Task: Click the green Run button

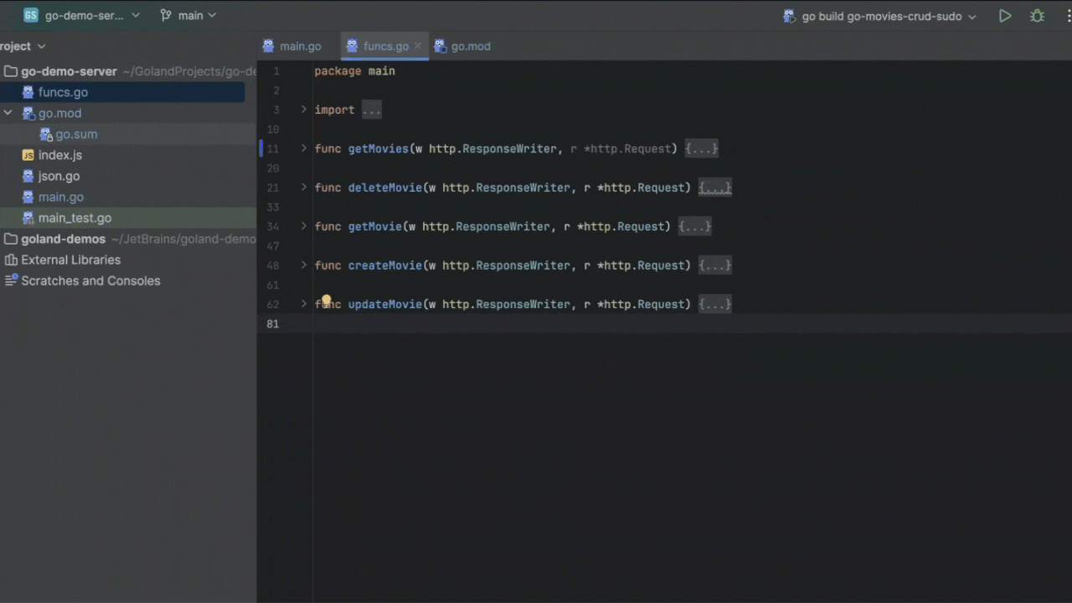Action: [1005, 16]
